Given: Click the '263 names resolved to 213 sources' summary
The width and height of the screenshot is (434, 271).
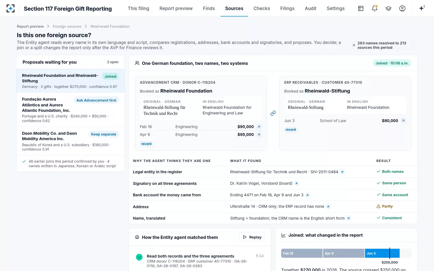Looking at the screenshot, I should (x=382, y=45).
